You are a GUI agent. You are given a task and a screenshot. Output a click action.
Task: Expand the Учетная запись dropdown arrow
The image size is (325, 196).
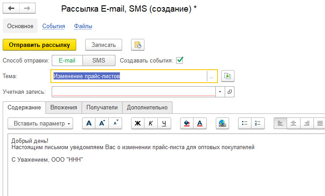220,92
